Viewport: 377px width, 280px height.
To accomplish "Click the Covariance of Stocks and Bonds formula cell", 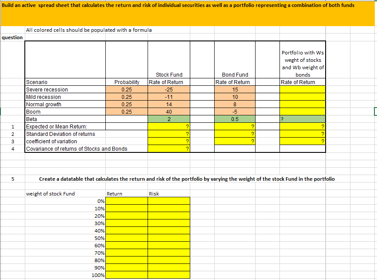I will 168,148.
